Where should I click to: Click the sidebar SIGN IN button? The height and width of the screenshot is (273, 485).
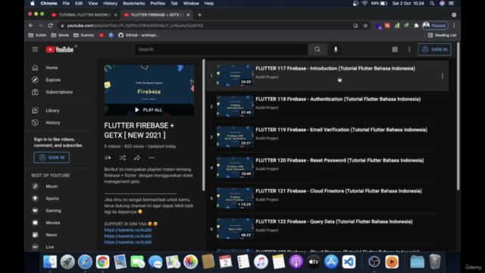point(52,158)
